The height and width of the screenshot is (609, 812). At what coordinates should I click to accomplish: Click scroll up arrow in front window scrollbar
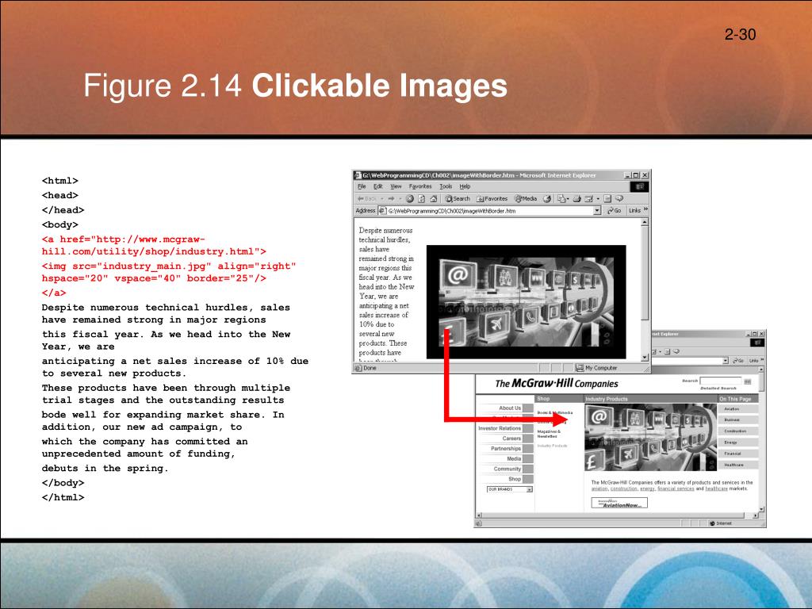pos(644,222)
